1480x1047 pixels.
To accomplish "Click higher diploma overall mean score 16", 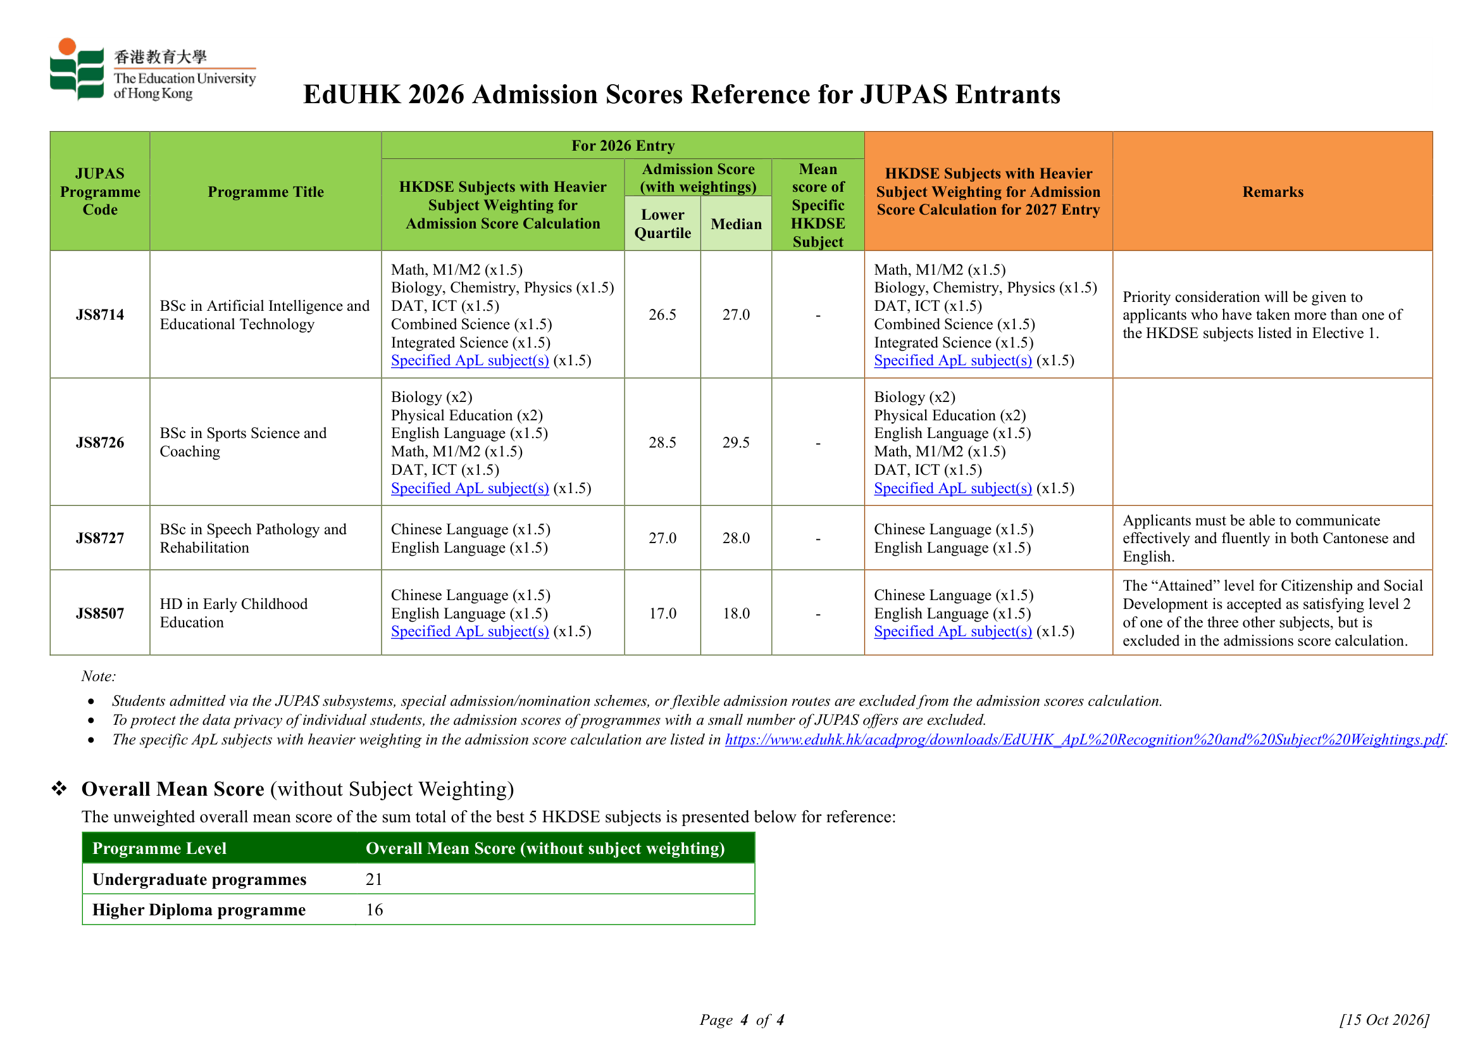I will [375, 910].
